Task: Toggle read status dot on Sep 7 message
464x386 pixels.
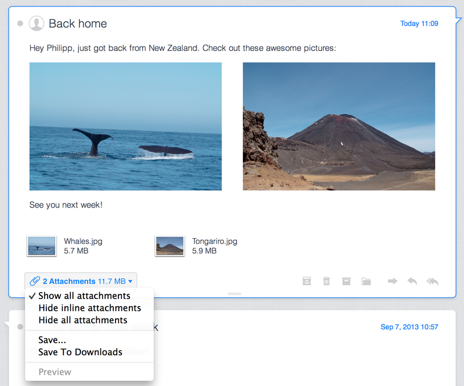Action: (20, 326)
